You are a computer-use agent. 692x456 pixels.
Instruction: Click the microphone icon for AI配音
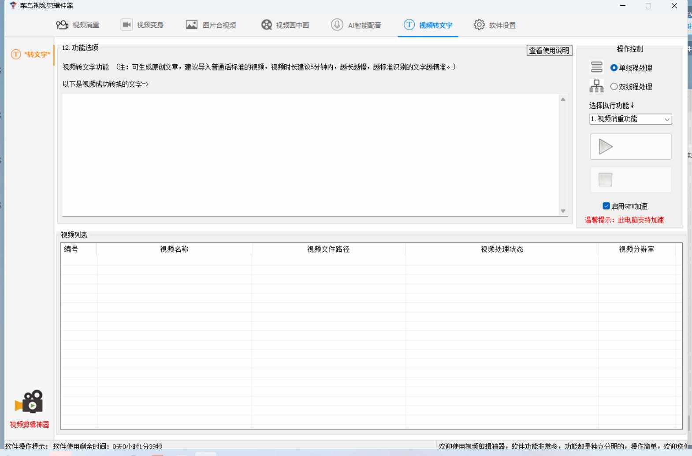coord(337,25)
